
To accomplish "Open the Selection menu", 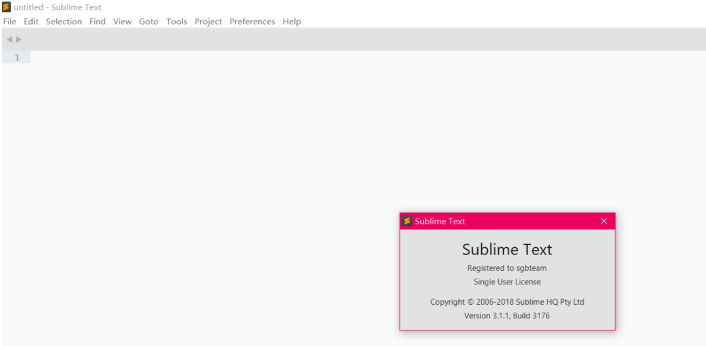I will (64, 22).
